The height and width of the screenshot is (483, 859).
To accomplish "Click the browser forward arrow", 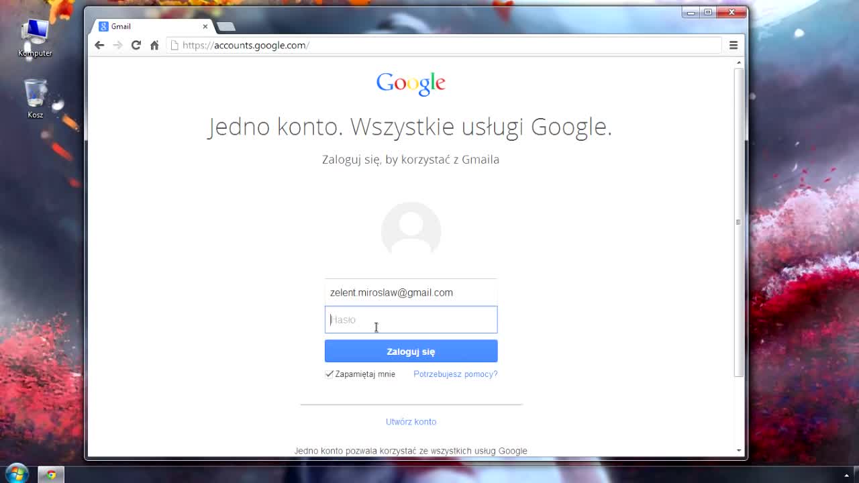I will pos(117,45).
